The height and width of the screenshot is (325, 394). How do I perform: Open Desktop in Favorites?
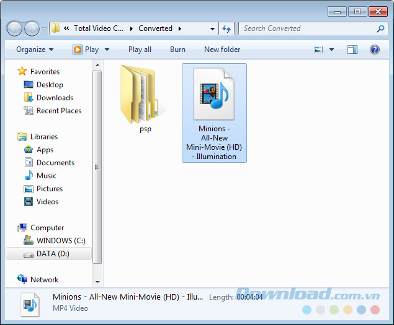pos(50,85)
